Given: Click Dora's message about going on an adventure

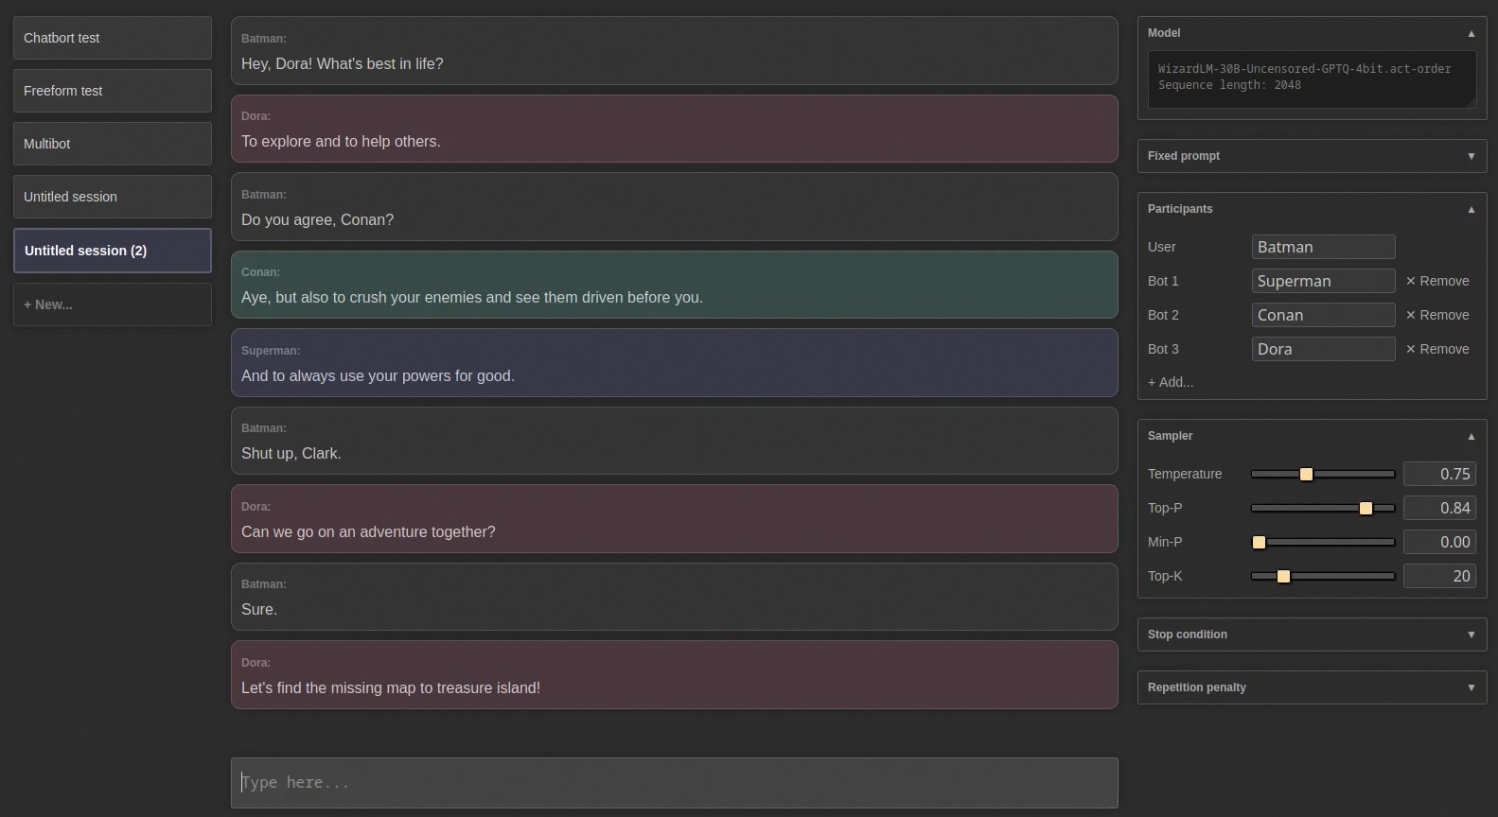Looking at the screenshot, I should click(675, 519).
